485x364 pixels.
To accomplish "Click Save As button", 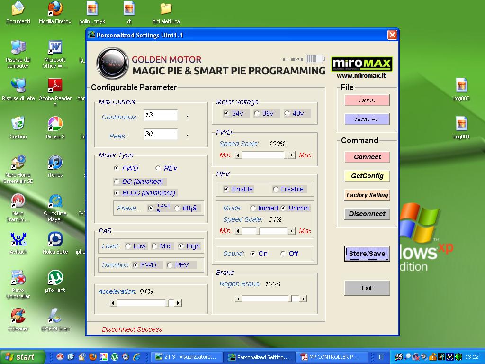I will (x=367, y=119).
